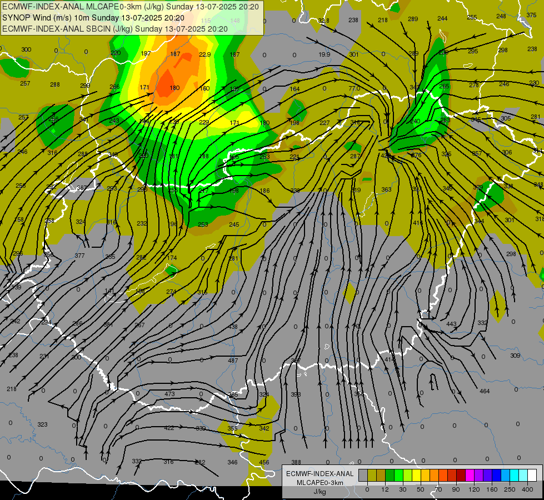This screenshot has height=500, width=544.
Task: Click the legend text MLCAPE0-3km
Action: [320, 483]
